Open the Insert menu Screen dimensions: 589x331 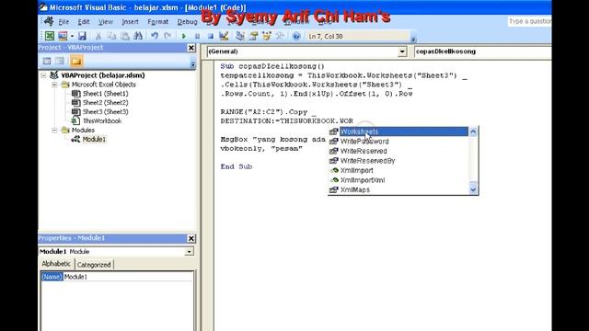tap(130, 22)
